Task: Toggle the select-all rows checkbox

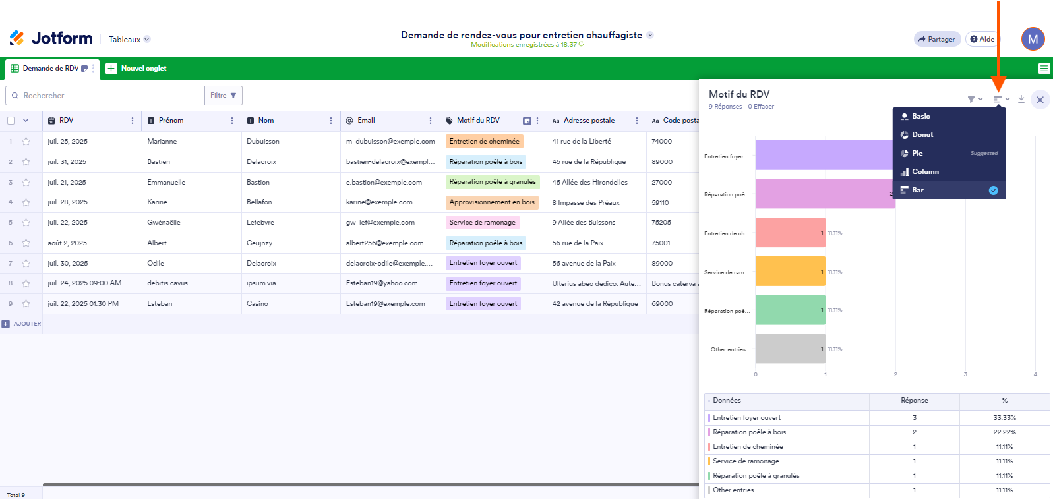Action: click(x=11, y=121)
